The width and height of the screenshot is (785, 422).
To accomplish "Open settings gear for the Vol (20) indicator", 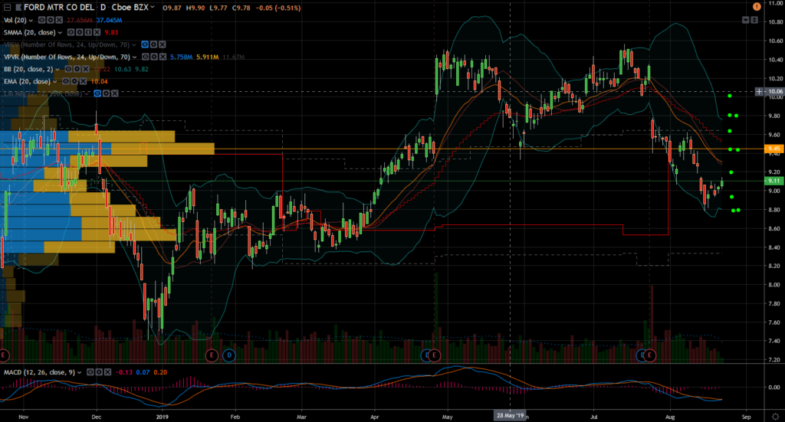I will pyautogui.click(x=51, y=20).
